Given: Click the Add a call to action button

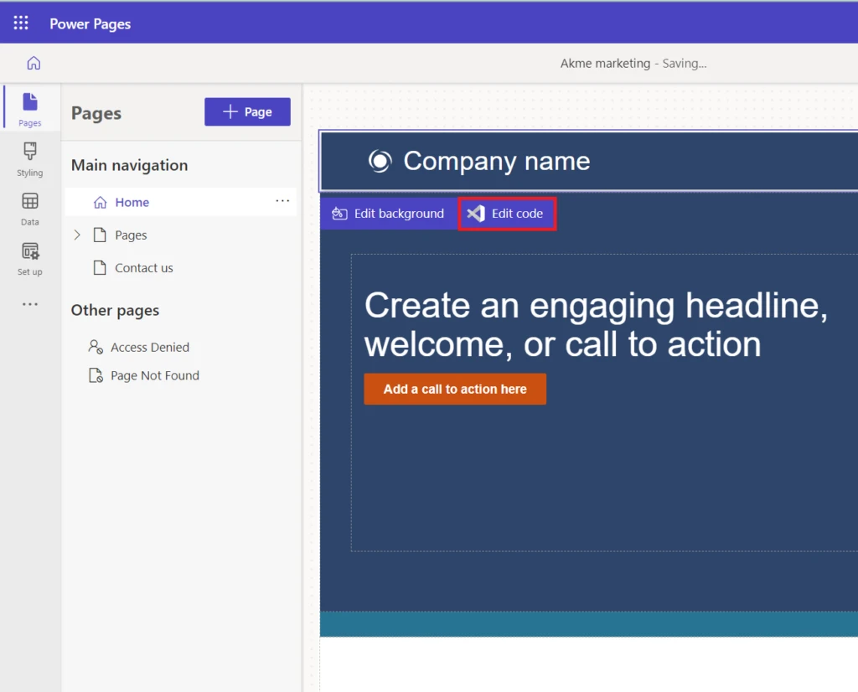Looking at the screenshot, I should (x=455, y=389).
